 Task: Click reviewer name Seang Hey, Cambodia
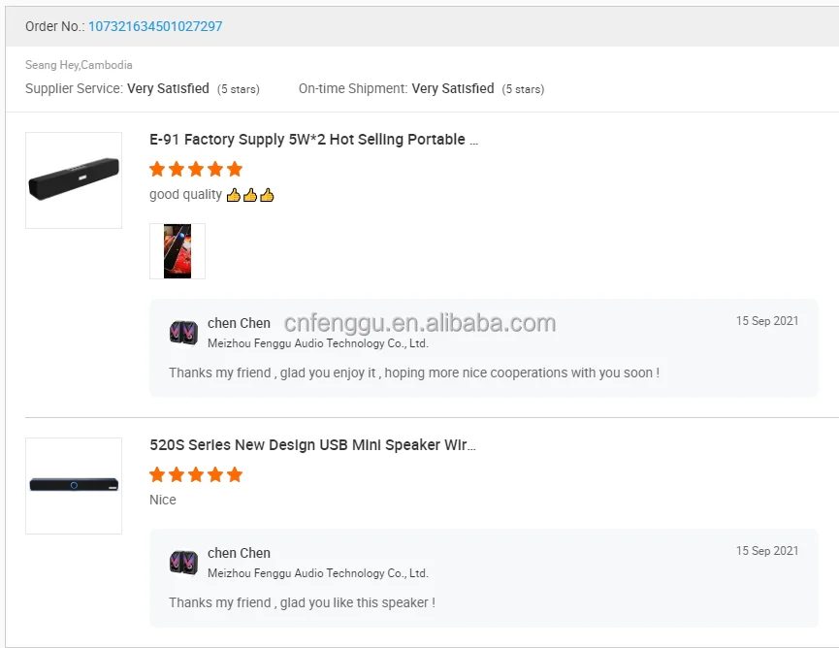(x=79, y=65)
